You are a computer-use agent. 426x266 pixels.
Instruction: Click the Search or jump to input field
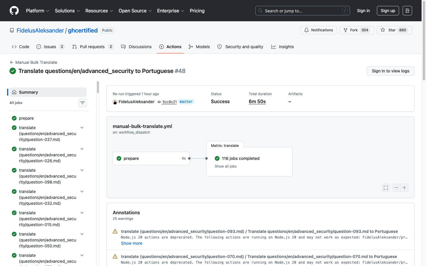pos(302,10)
